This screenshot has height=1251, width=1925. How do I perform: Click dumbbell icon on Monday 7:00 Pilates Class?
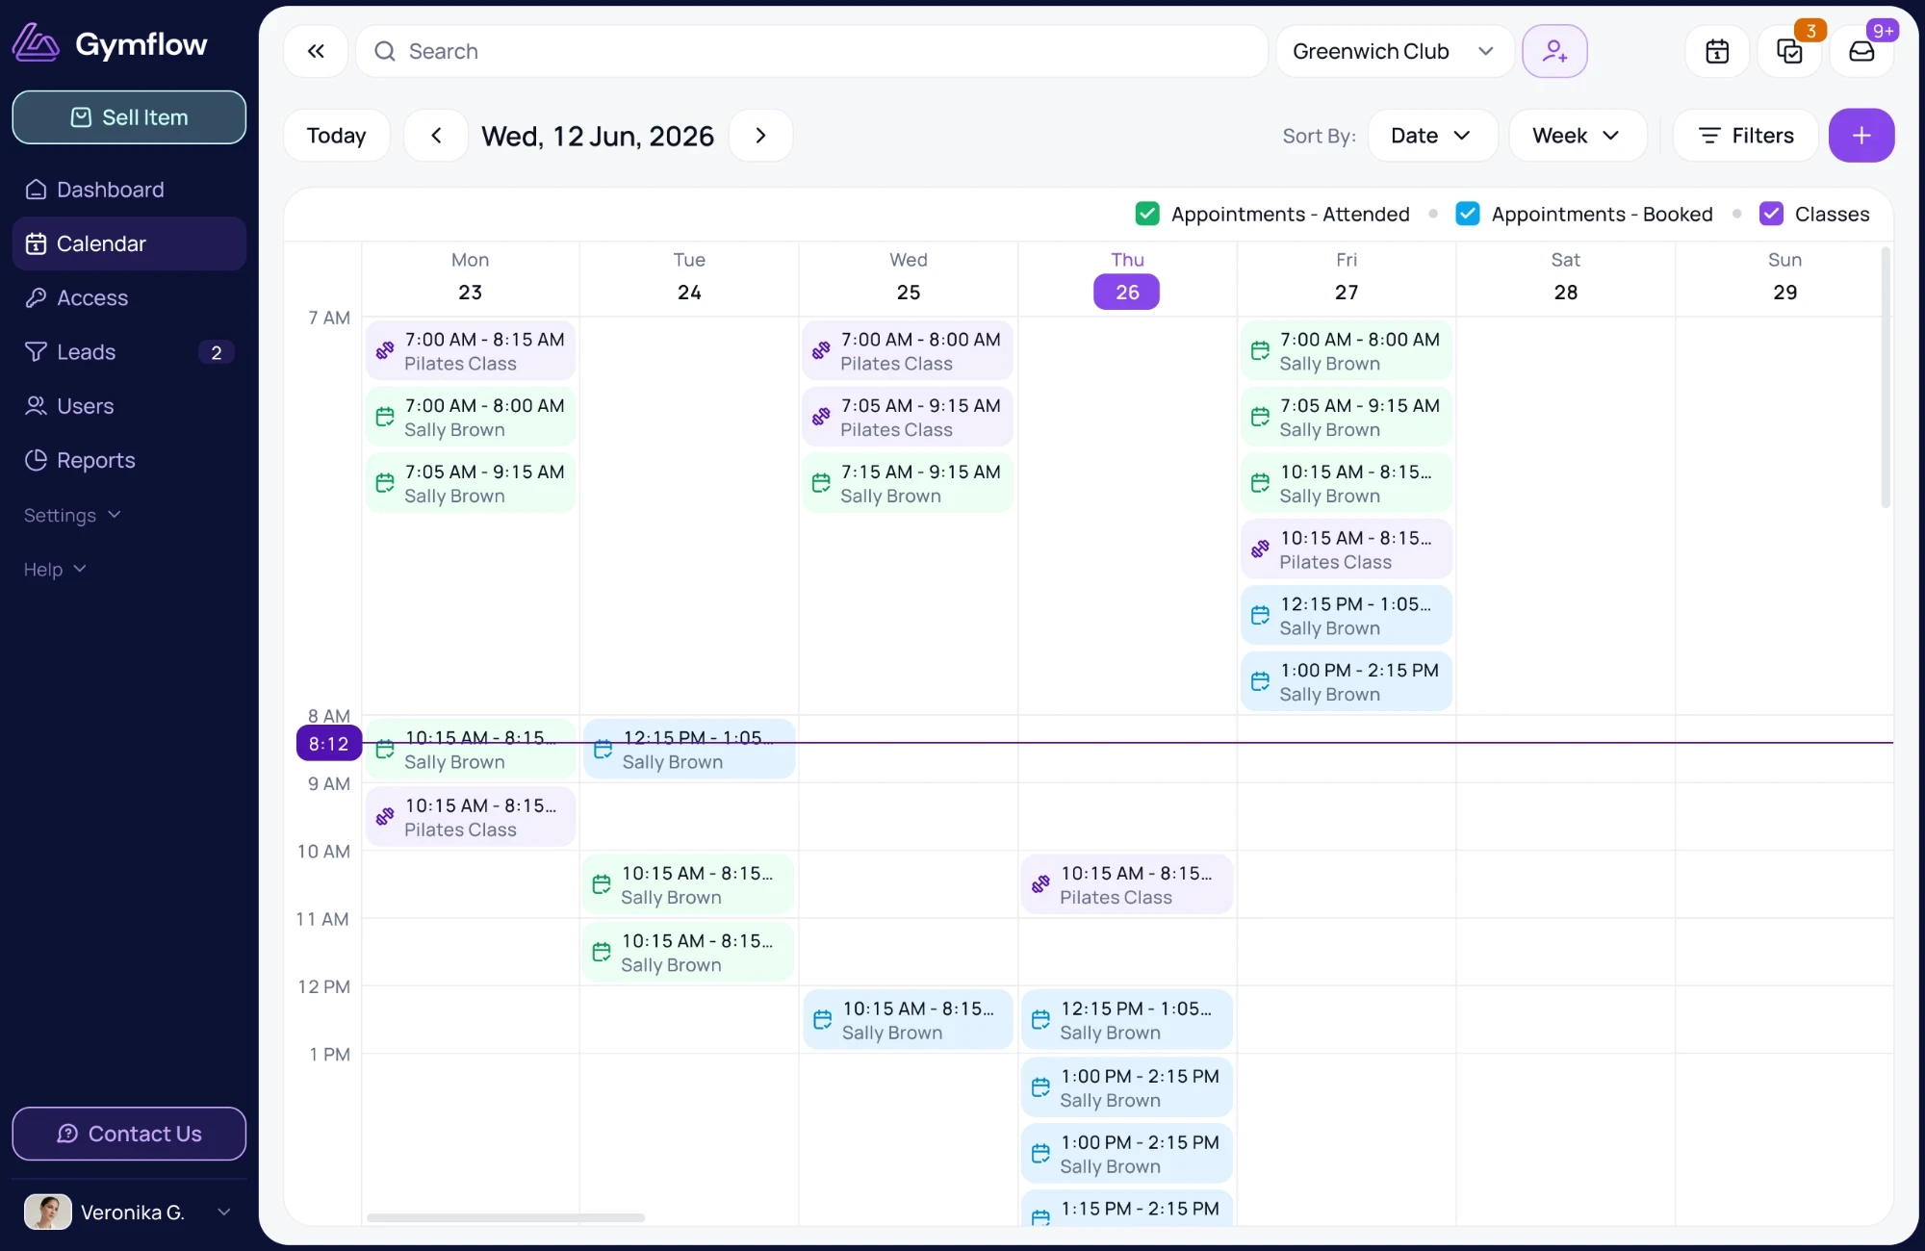click(385, 350)
